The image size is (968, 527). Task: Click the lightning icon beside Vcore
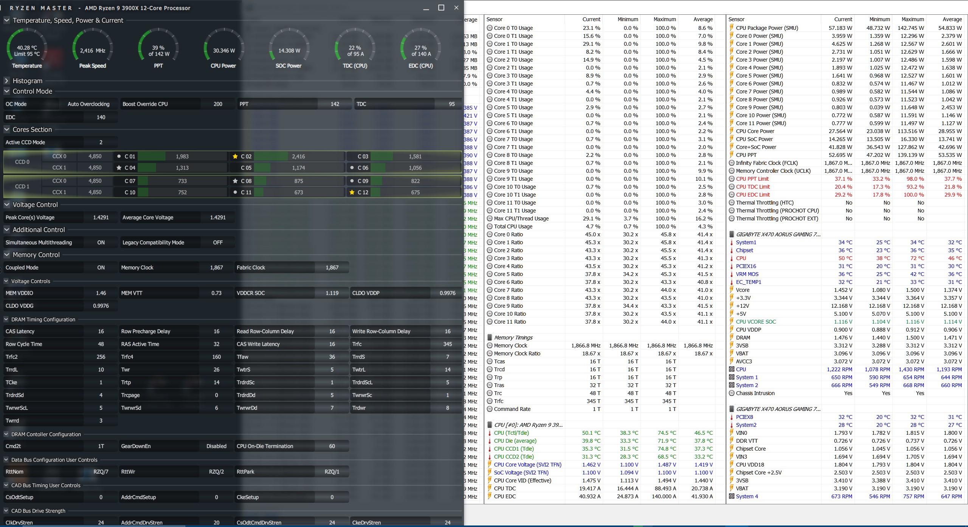(732, 290)
